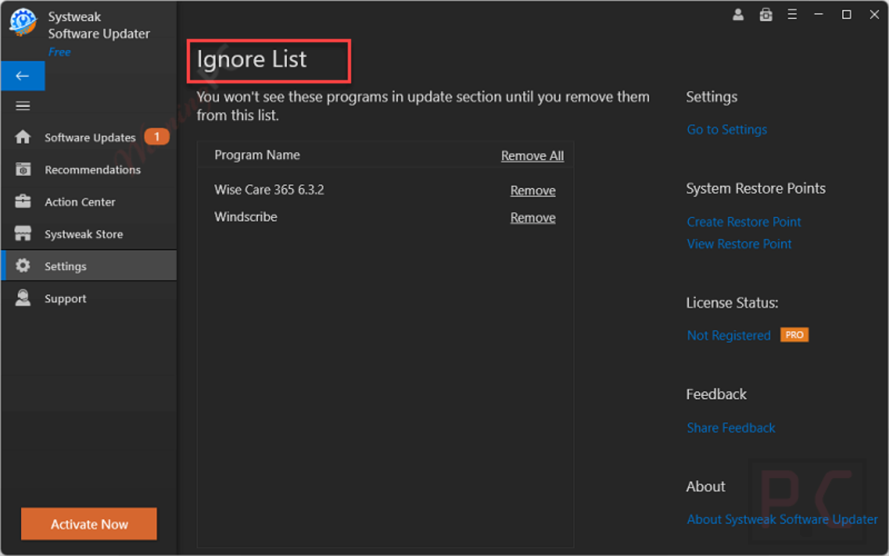Open Support section
This screenshot has width=889, height=556.
click(89, 298)
